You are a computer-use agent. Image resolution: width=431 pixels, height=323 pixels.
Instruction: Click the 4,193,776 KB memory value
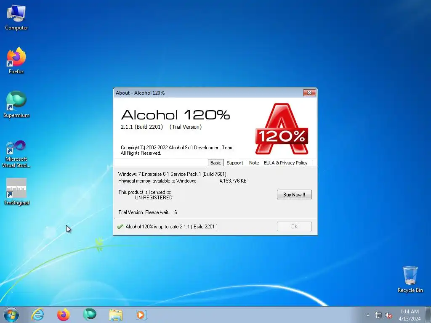pyautogui.click(x=233, y=181)
